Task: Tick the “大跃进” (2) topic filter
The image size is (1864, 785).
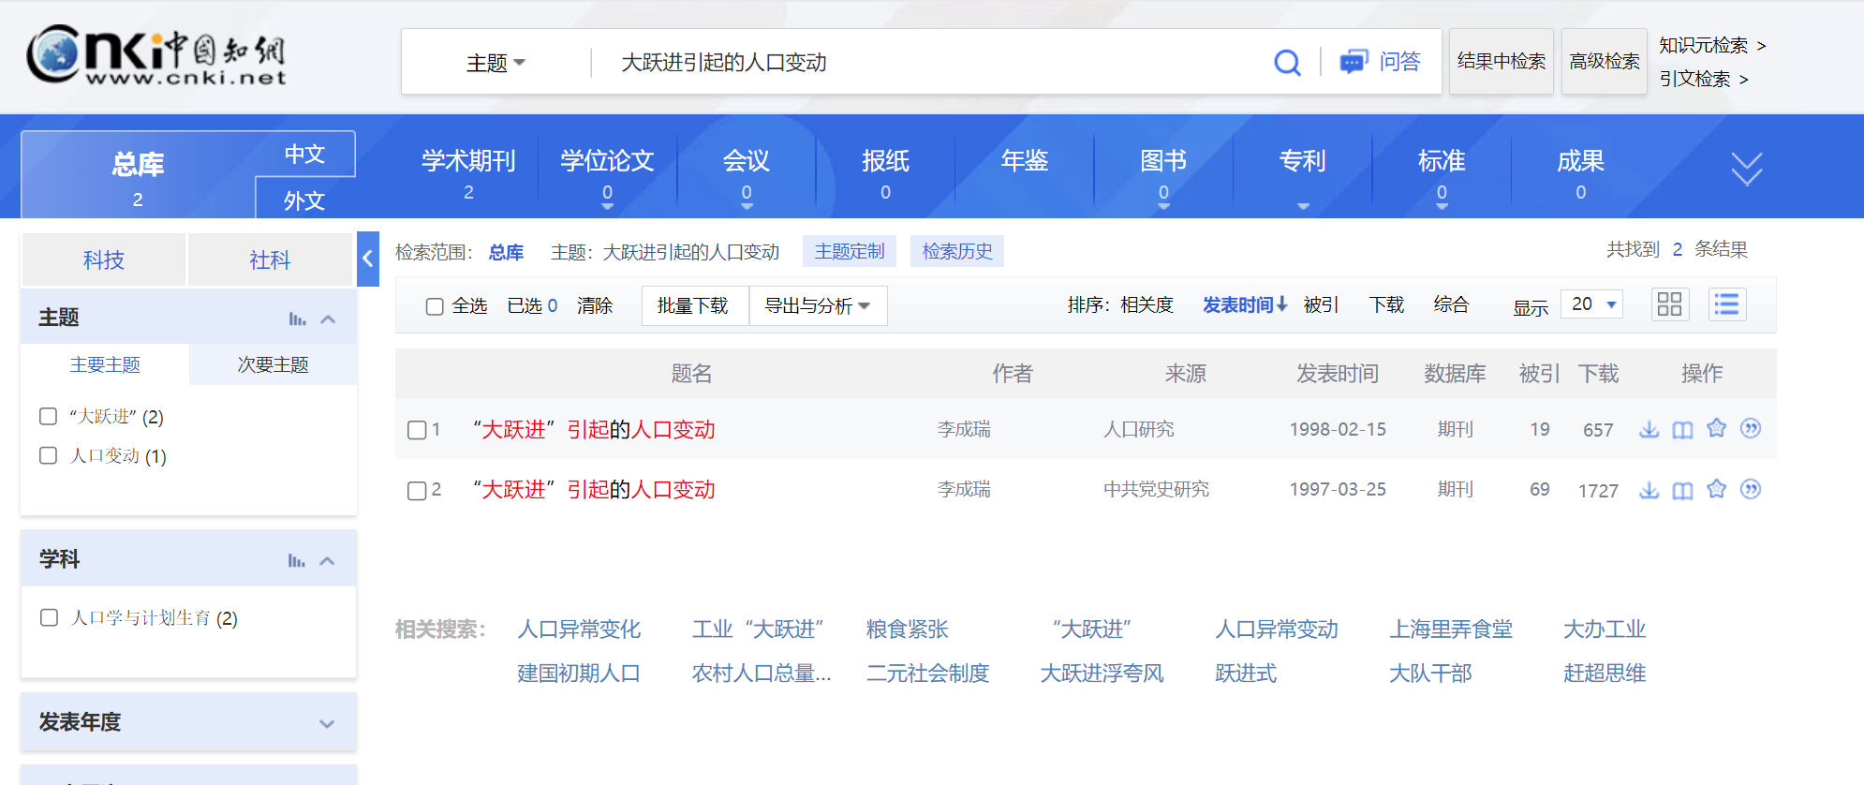Action: tap(49, 416)
